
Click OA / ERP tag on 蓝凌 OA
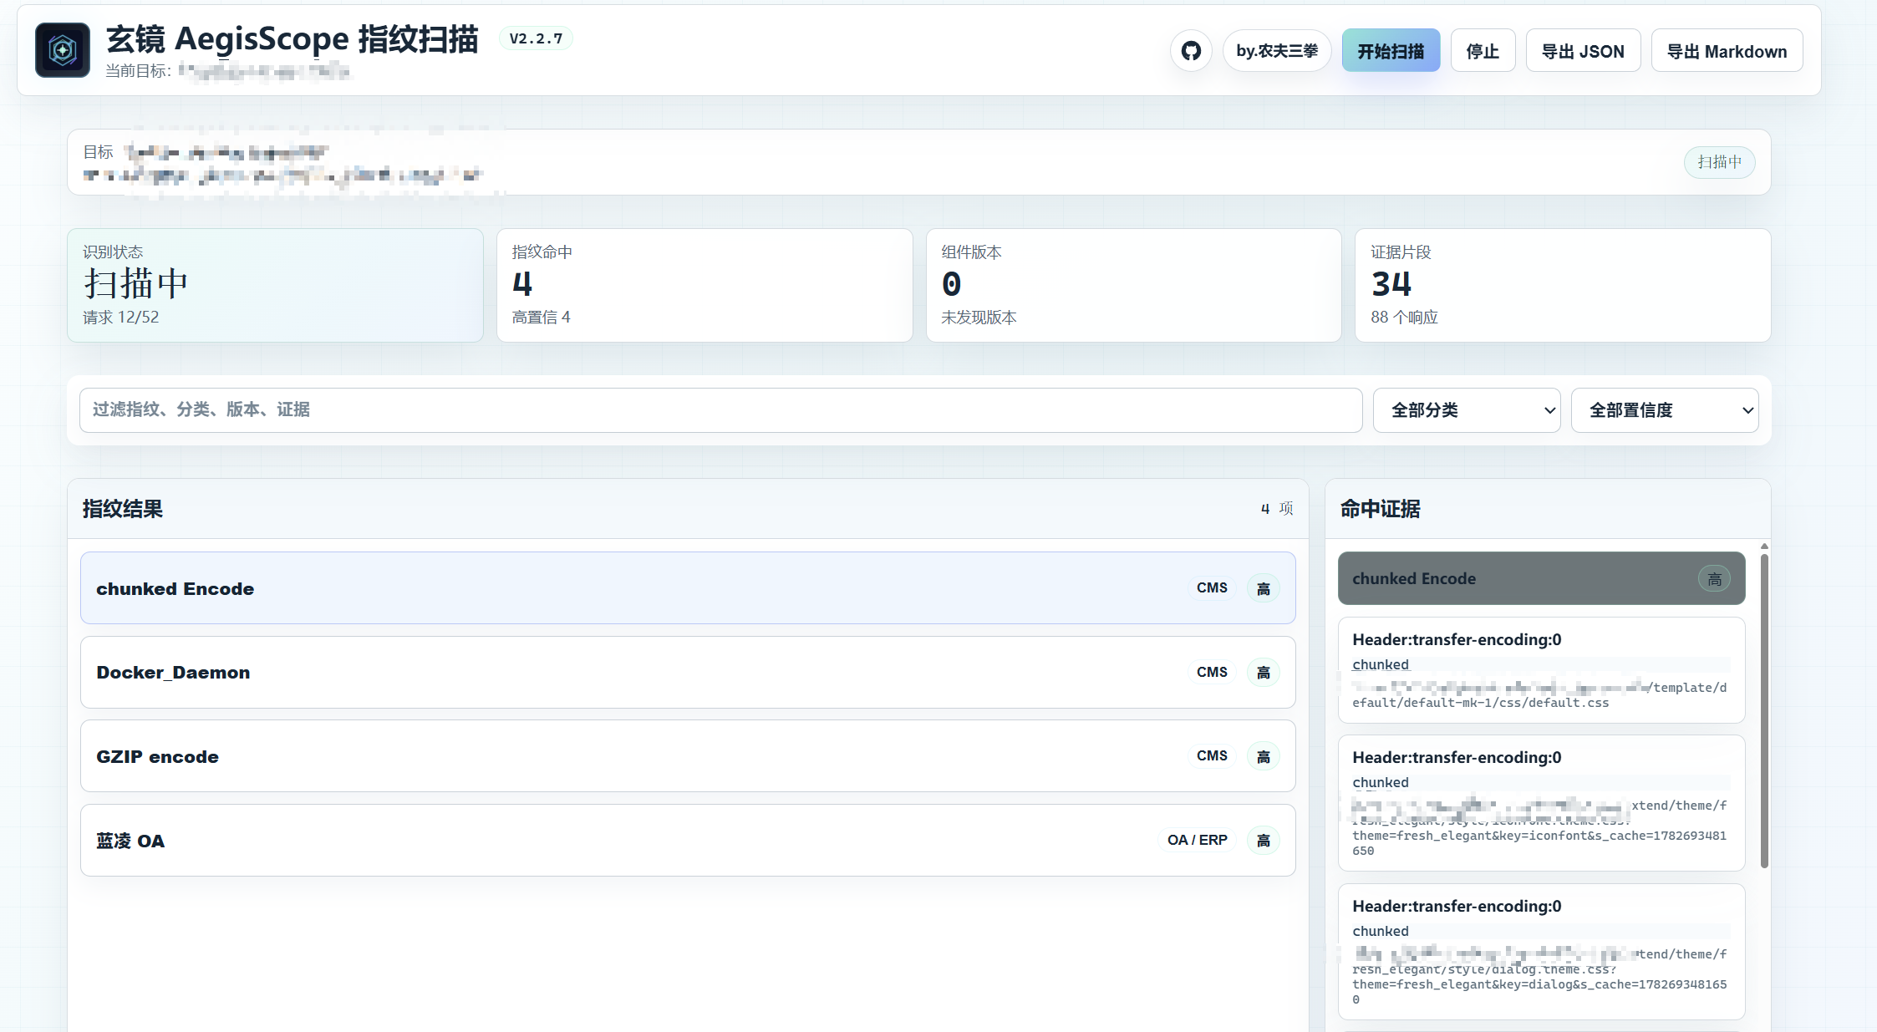coord(1197,840)
